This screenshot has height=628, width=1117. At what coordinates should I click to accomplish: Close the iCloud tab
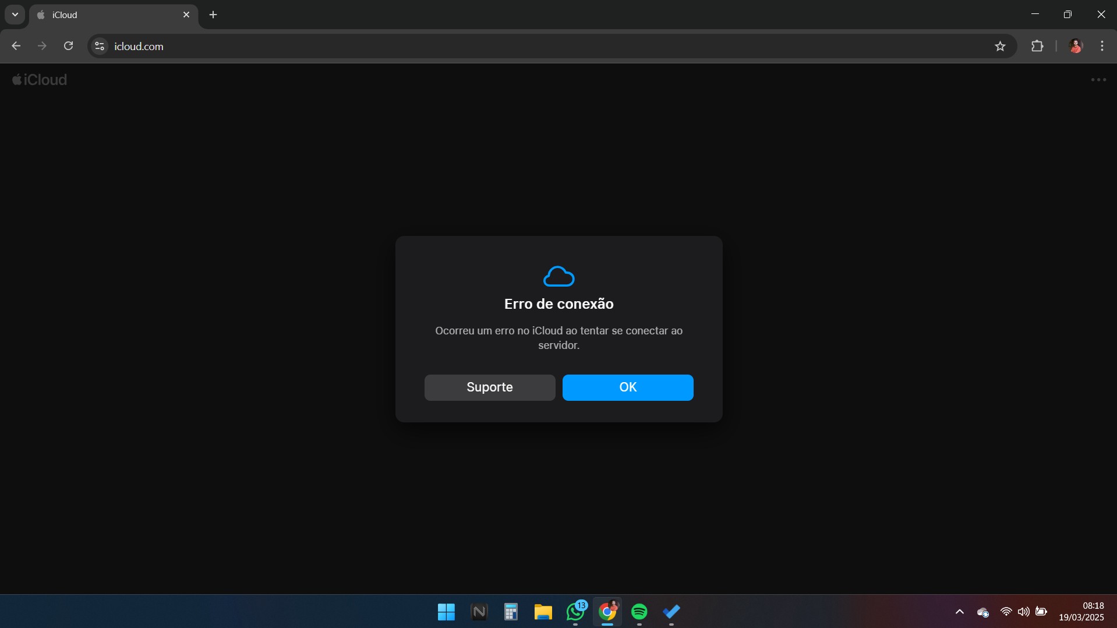(x=186, y=15)
